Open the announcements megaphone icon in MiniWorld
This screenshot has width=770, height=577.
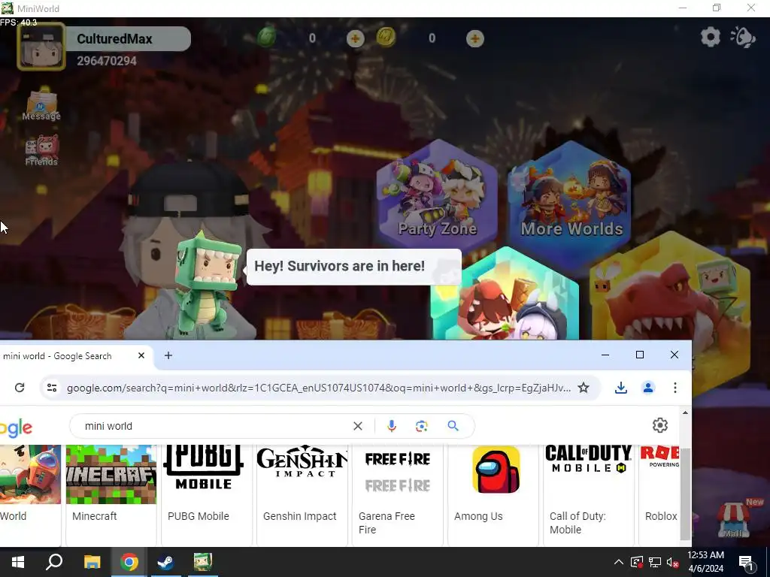click(743, 37)
